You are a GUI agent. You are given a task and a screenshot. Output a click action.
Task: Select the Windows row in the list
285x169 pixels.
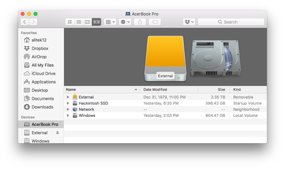[165, 116]
